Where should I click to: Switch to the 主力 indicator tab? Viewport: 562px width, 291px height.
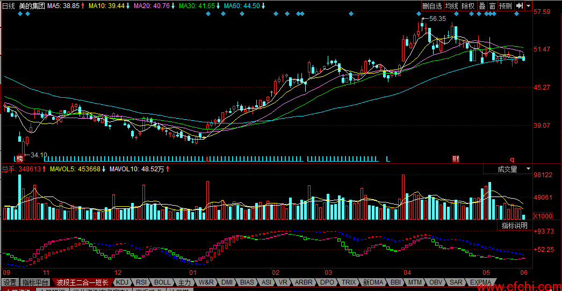coord(185,282)
